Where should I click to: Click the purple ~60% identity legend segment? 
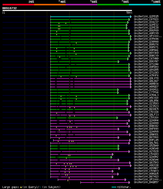click(81, 5)
